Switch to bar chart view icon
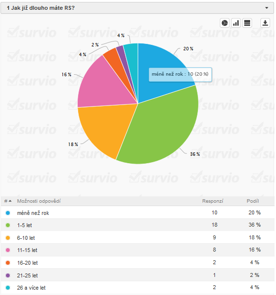276x295 pixels. 236,23
